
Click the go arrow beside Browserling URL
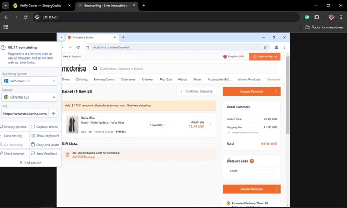[53, 113]
